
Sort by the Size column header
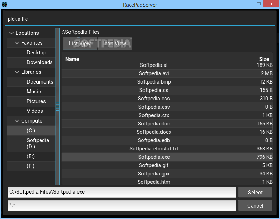(x=264, y=59)
